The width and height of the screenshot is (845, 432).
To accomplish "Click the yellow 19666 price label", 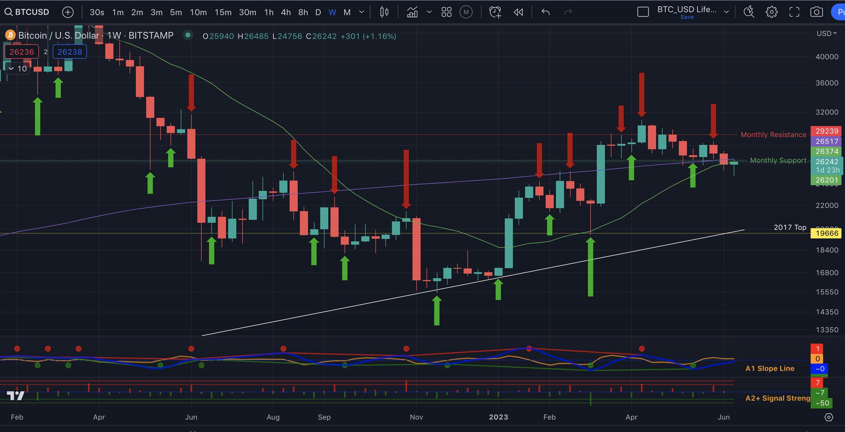I will click(827, 233).
